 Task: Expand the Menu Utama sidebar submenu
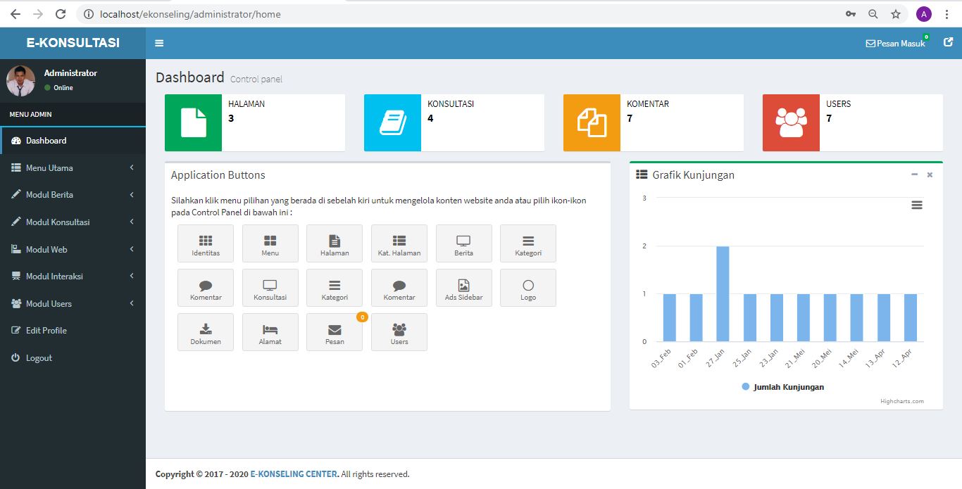click(73, 168)
